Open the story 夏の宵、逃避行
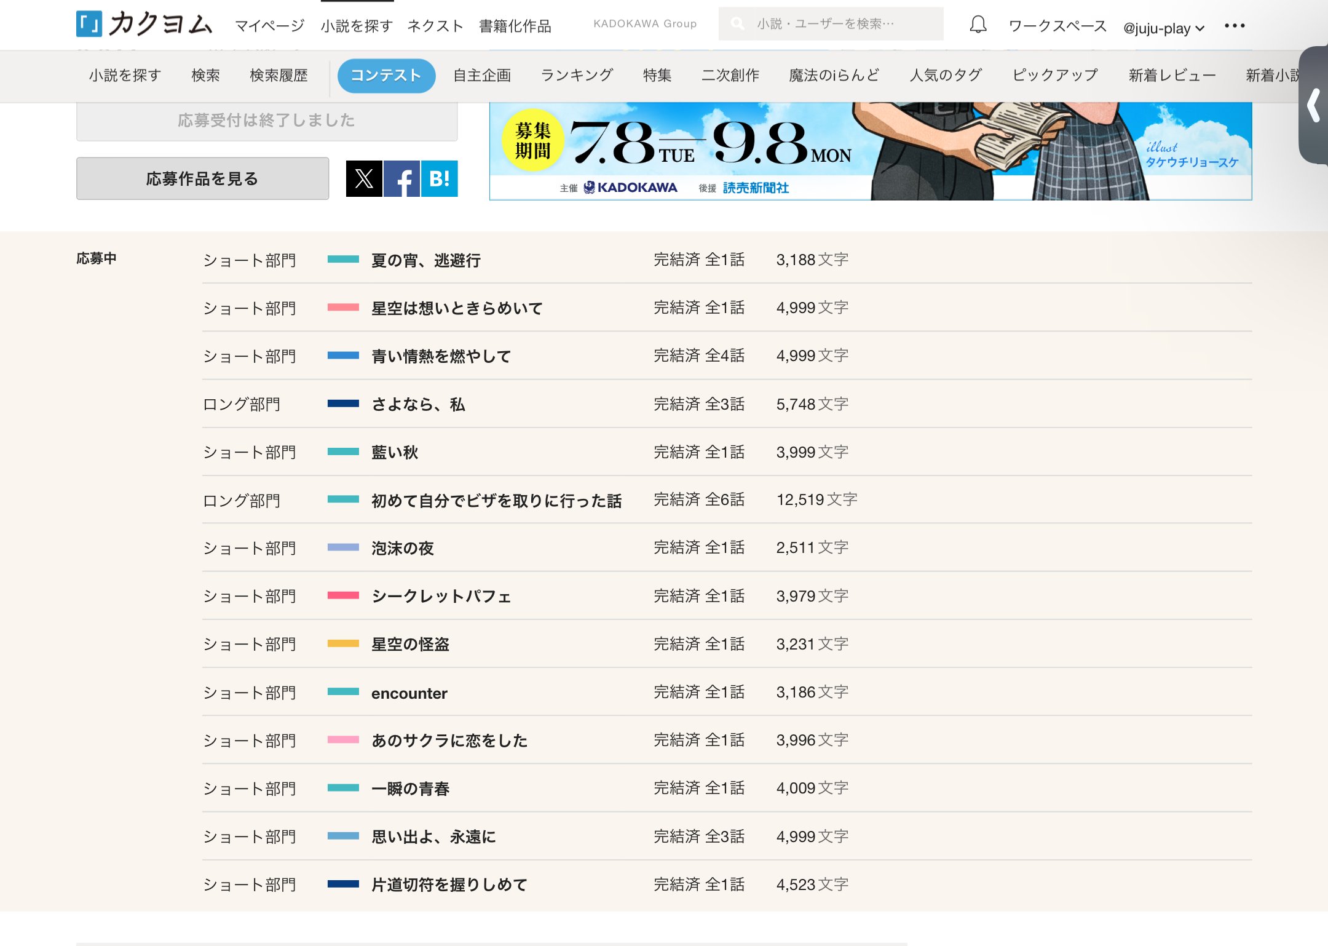The image size is (1328, 946). click(x=425, y=260)
